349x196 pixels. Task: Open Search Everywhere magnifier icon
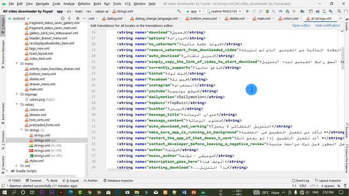(x=339, y=11)
